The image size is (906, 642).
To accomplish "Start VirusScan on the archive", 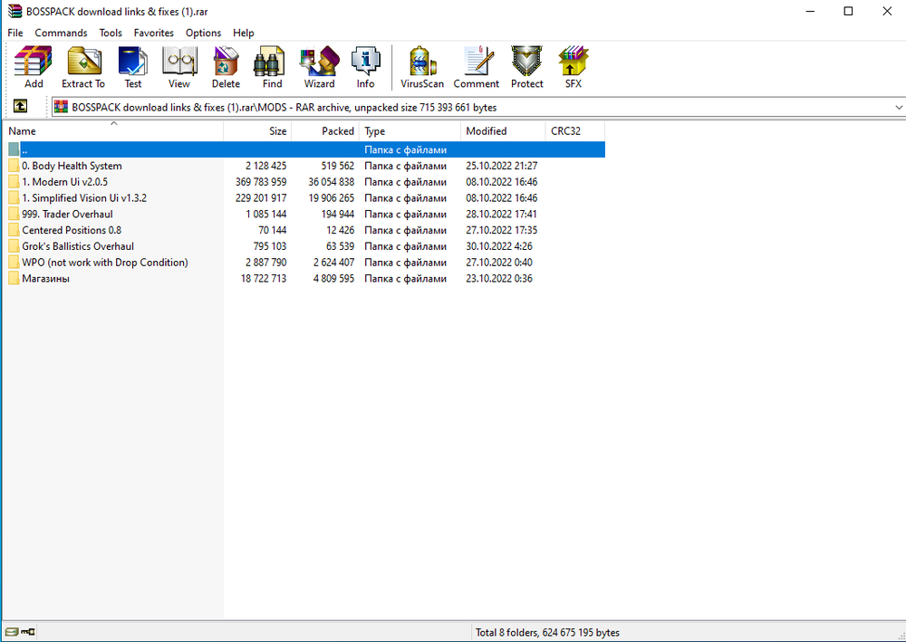I will 422,67.
